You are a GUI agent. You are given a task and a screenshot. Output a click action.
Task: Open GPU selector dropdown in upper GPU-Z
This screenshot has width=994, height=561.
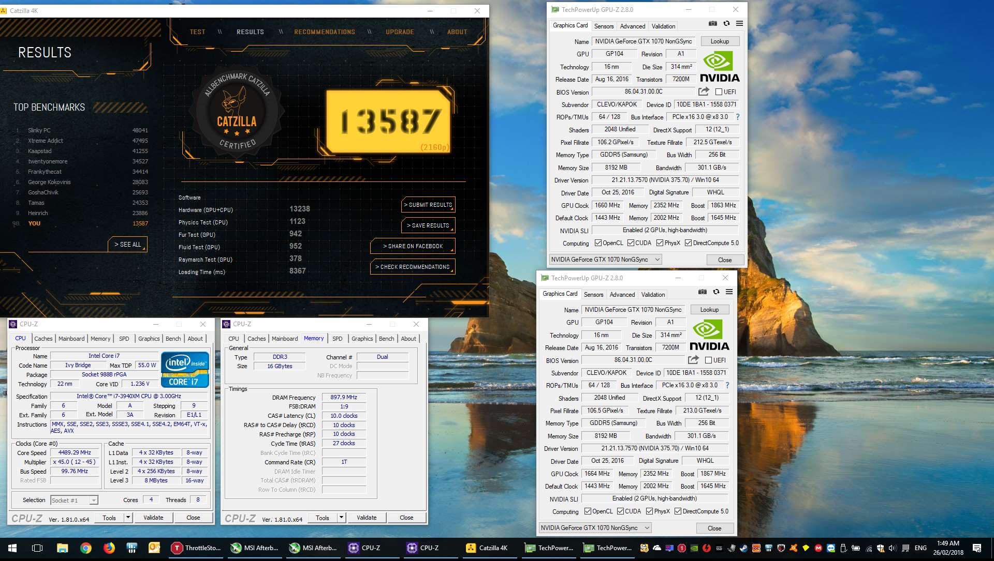pyautogui.click(x=605, y=260)
